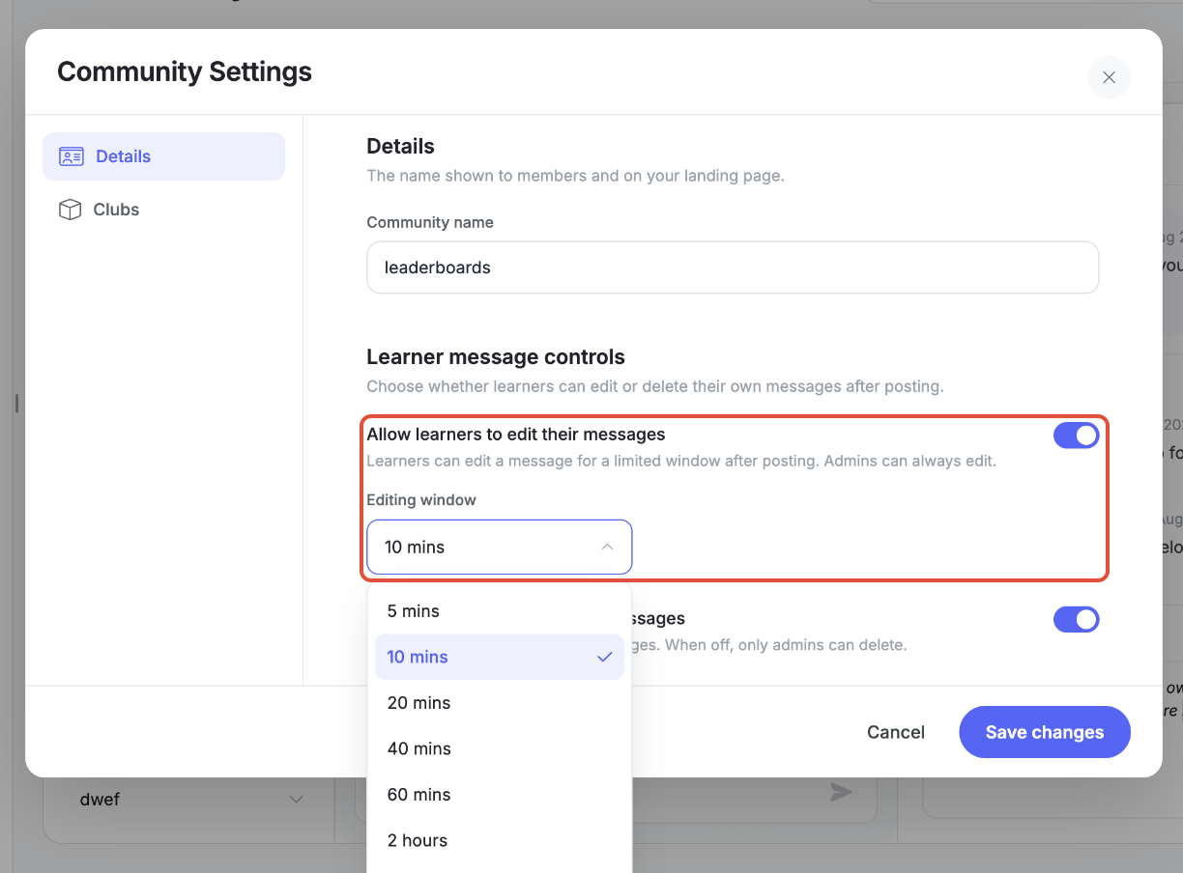Image resolution: width=1183 pixels, height=873 pixels.
Task: Click the Community name input field
Action: (x=733, y=268)
